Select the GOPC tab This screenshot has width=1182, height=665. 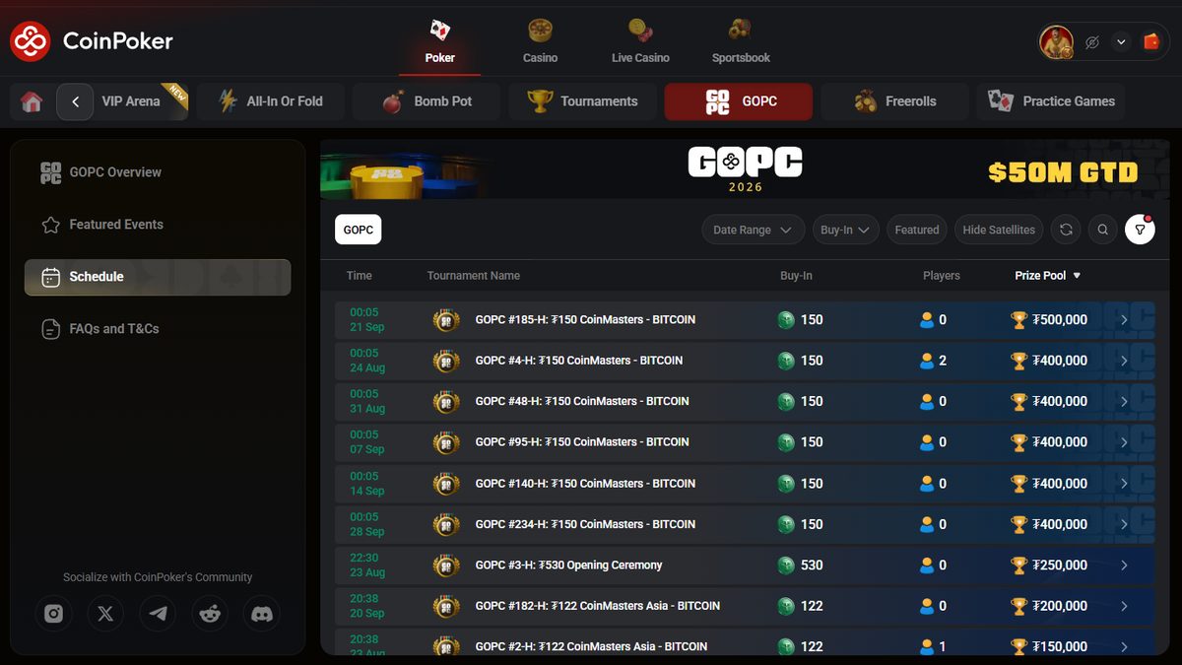click(x=739, y=101)
